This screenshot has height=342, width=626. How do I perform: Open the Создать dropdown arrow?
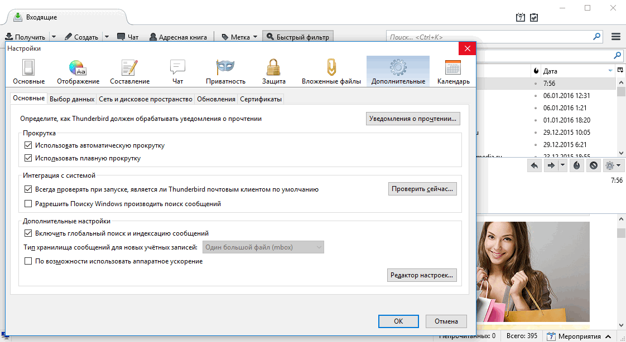tap(107, 37)
